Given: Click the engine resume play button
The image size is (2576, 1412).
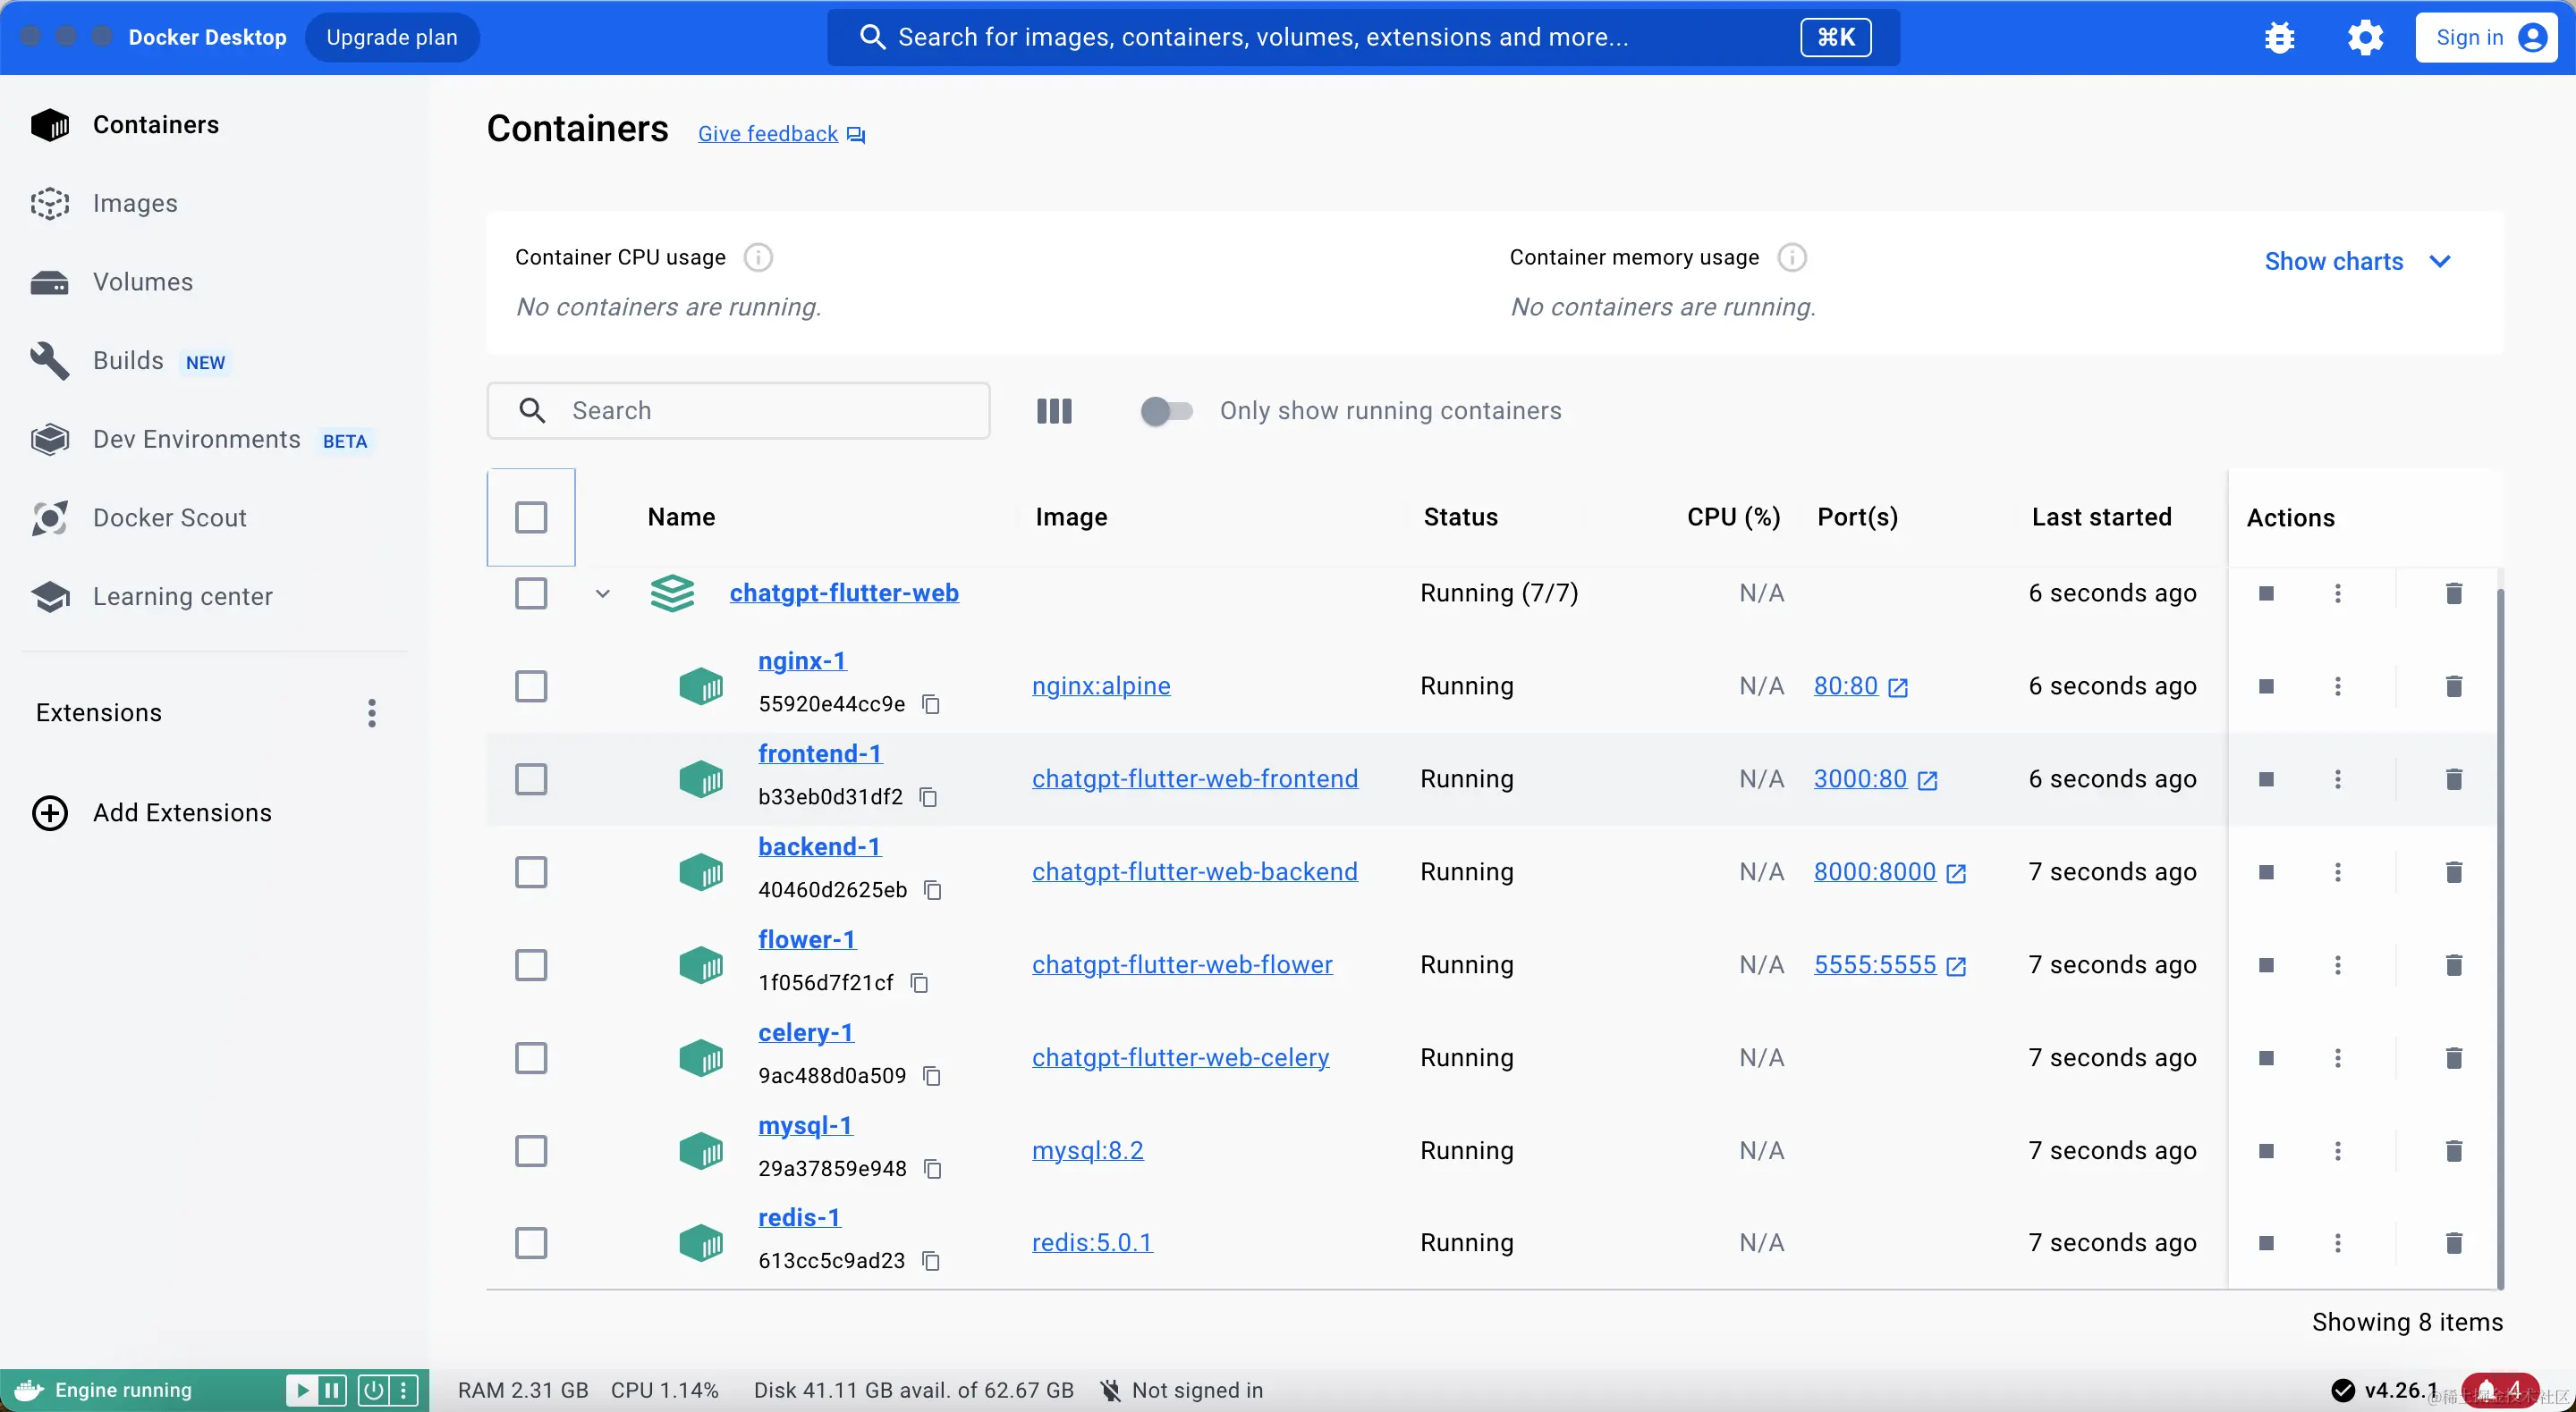Looking at the screenshot, I should tap(301, 1390).
